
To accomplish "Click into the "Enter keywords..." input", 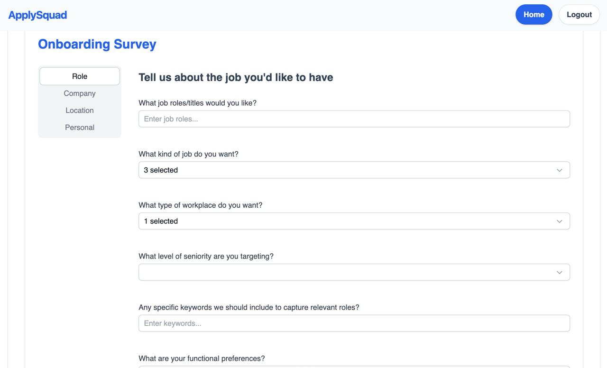I will [354, 323].
